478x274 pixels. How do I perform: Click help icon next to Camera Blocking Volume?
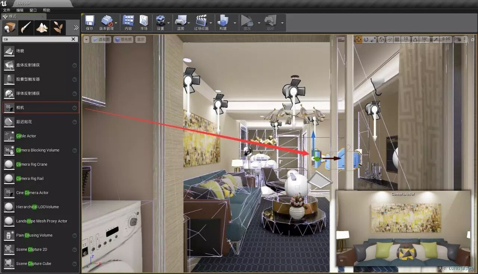click(x=75, y=150)
